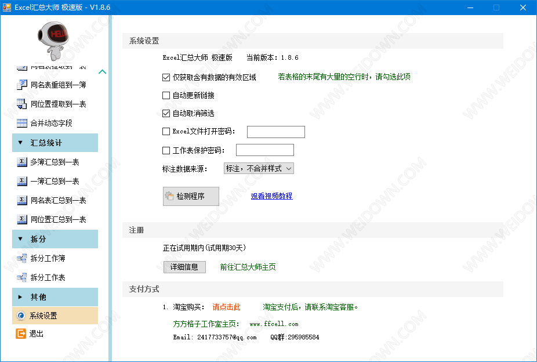
Task: Click the 系统设置 gear icon
Action: (21, 316)
